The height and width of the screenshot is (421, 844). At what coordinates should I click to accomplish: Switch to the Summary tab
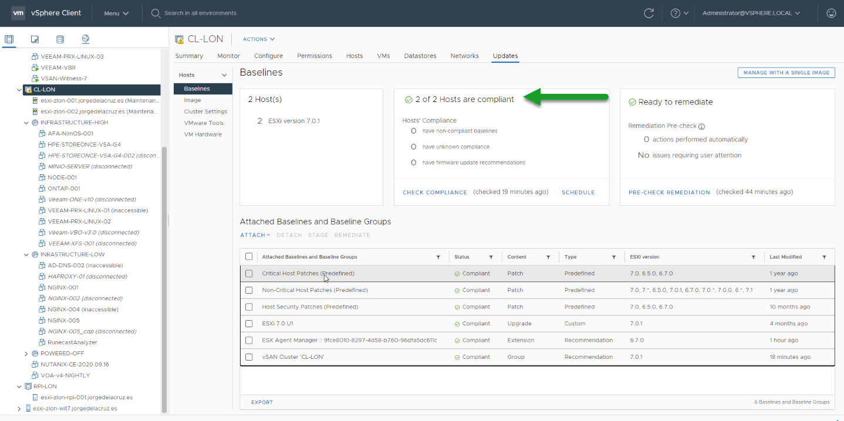[x=189, y=56]
